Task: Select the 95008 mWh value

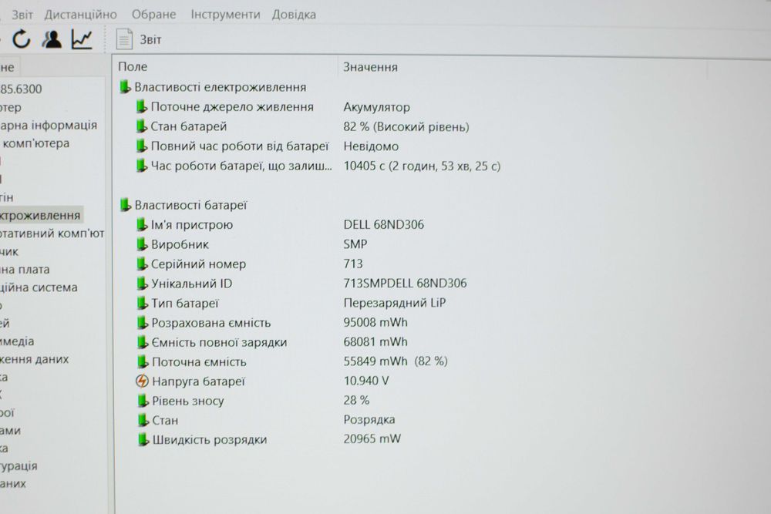Action: [375, 322]
